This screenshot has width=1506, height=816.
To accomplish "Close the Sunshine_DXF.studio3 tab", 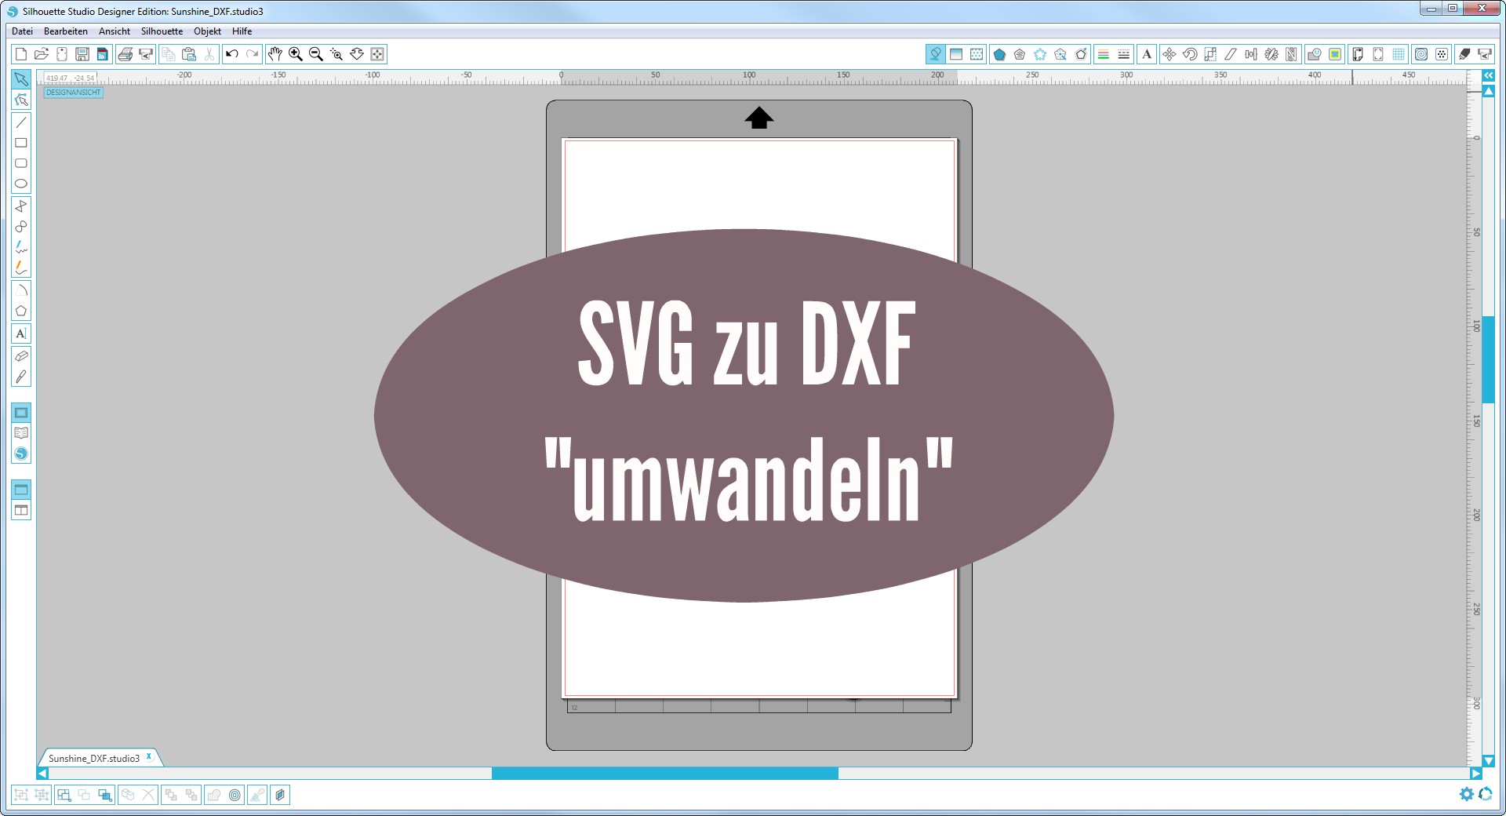I will [149, 757].
